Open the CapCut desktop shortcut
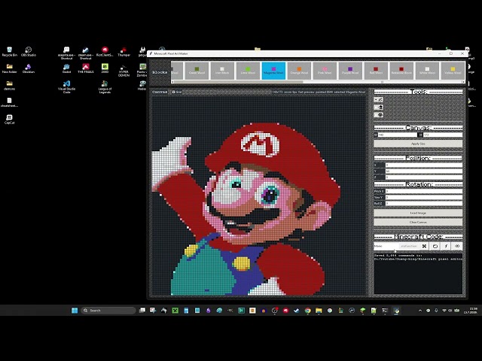 (10, 120)
